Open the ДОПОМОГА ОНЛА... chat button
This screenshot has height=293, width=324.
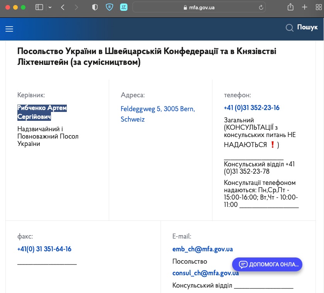267,264
